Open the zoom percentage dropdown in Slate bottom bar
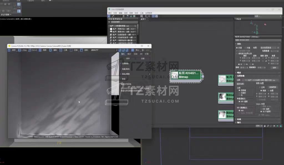The image size is (284, 165). (259, 126)
